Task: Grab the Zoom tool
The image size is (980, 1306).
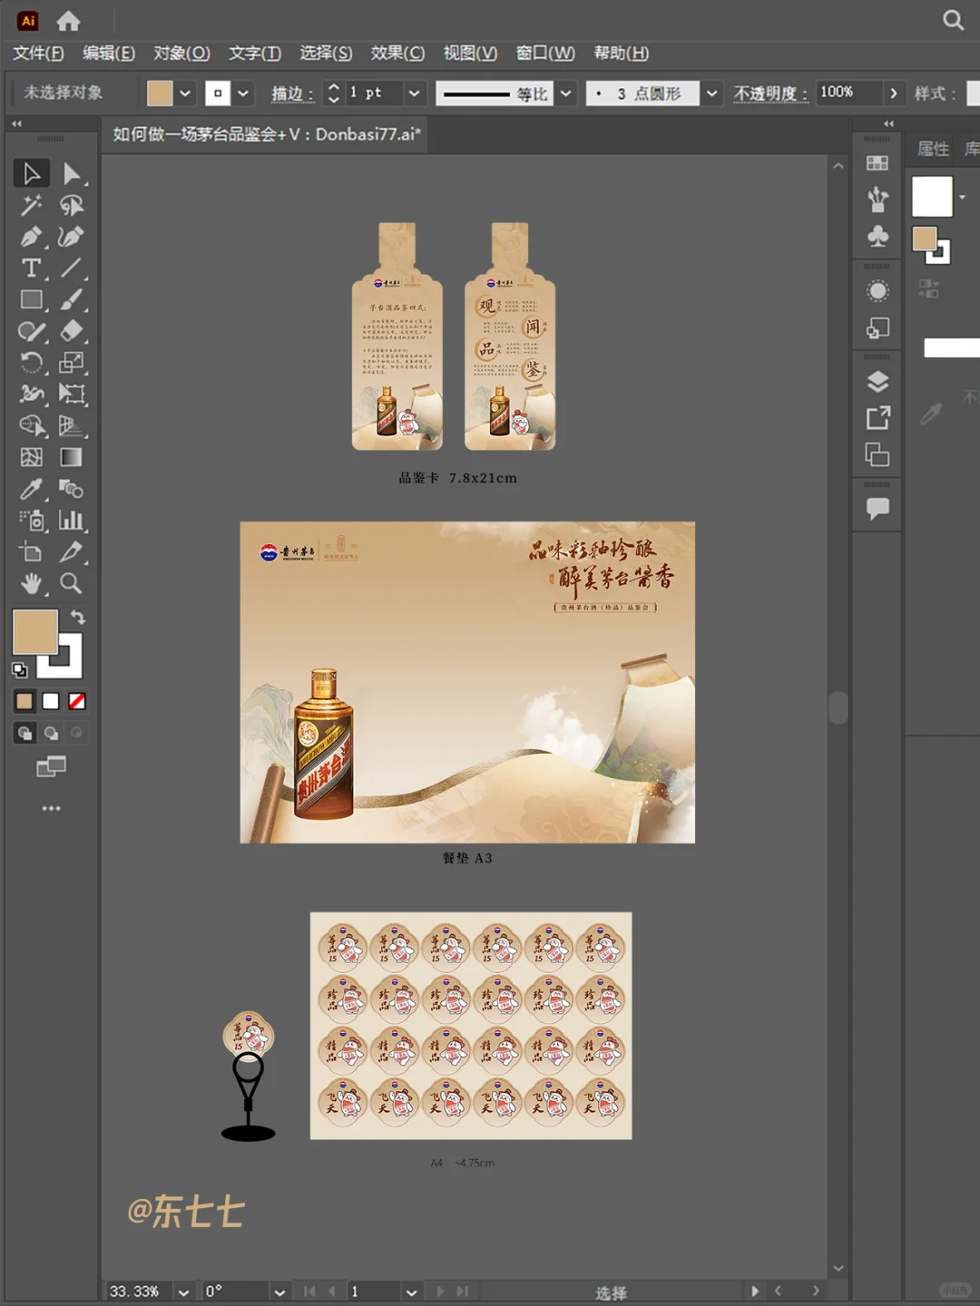Action: pos(72,584)
